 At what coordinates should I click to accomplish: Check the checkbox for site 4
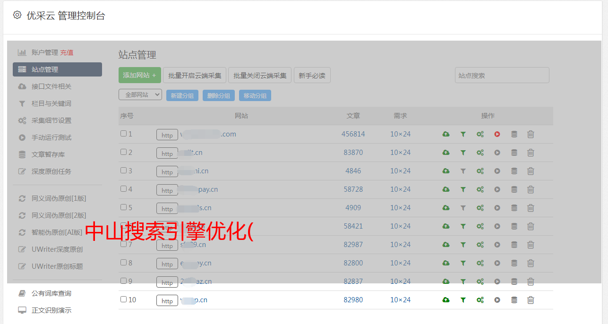pos(123,189)
